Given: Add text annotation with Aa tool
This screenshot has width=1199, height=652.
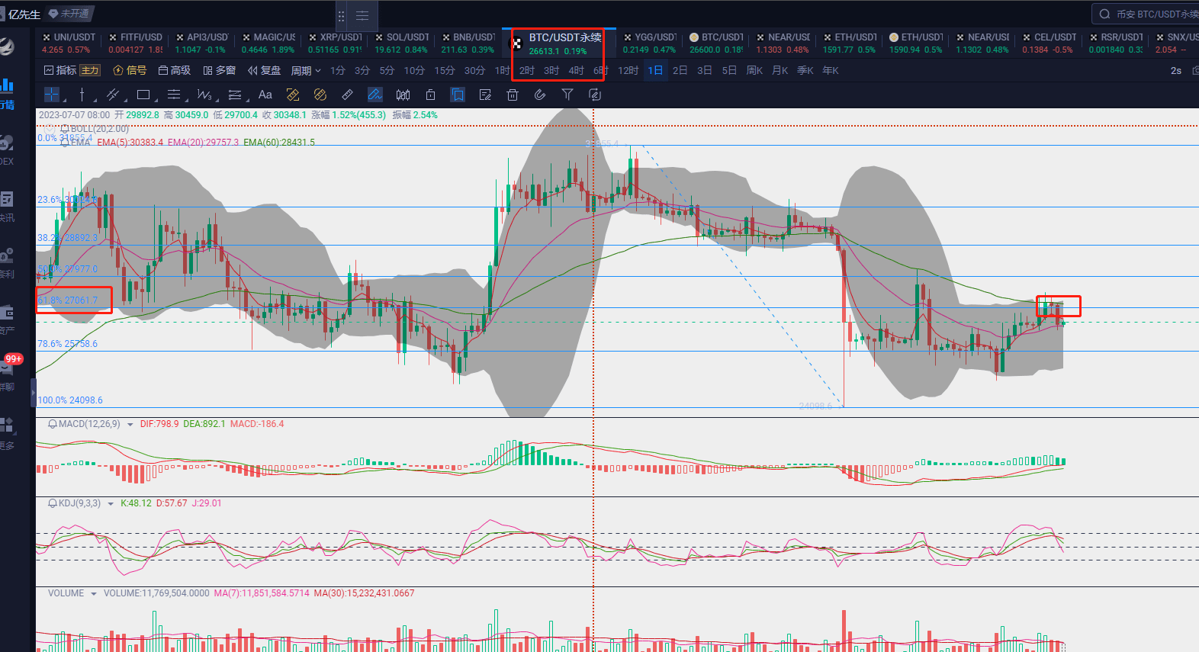Looking at the screenshot, I should coord(265,95).
